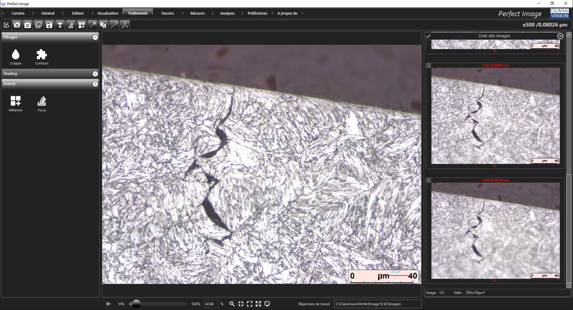This screenshot has height=310, width=573.
Task: Click the image list scroll down arrow
Action: click(x=569, y=286)
